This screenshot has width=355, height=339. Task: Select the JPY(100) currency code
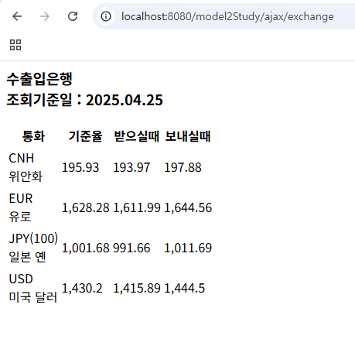[x=33, y=238]
